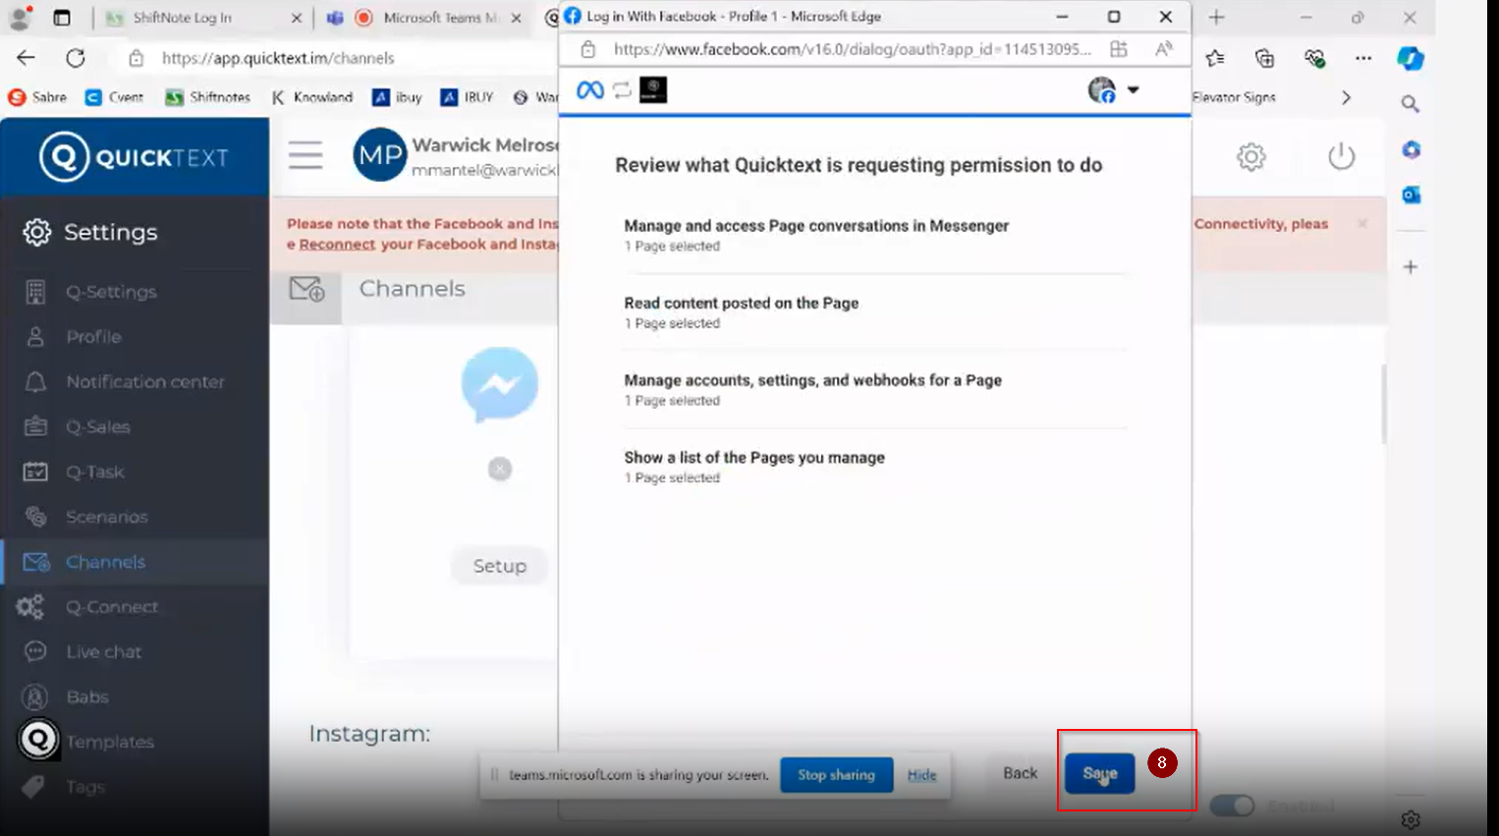Open the Edge Copilot sidebar icon

click(1411, 58)
